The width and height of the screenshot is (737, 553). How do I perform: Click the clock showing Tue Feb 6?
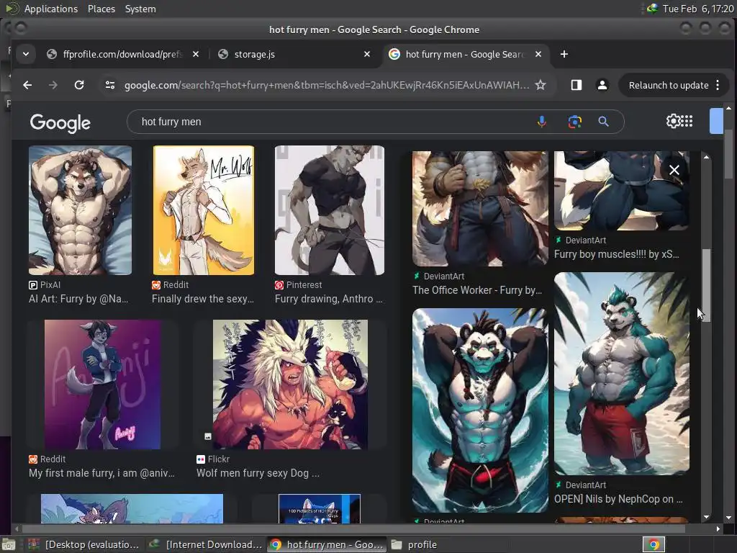click(x=697, y=9)
